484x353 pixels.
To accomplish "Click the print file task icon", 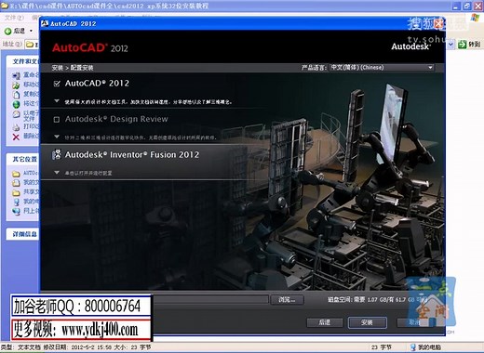I will coord(16,126).
